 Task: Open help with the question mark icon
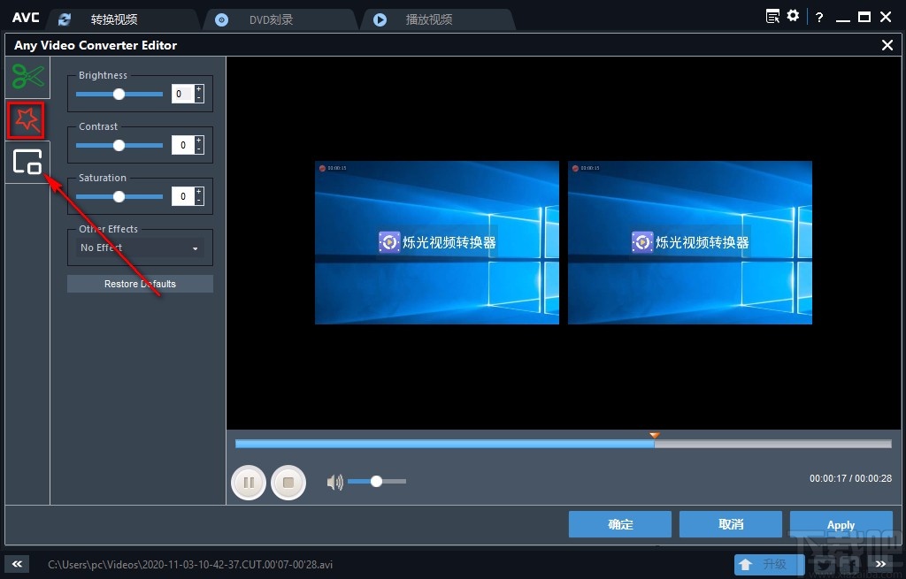(x=818, y=17)
